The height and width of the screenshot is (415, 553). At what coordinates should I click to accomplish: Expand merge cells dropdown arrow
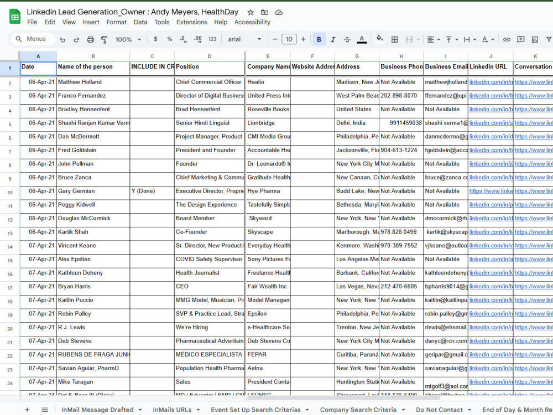(x=419, y=39)
